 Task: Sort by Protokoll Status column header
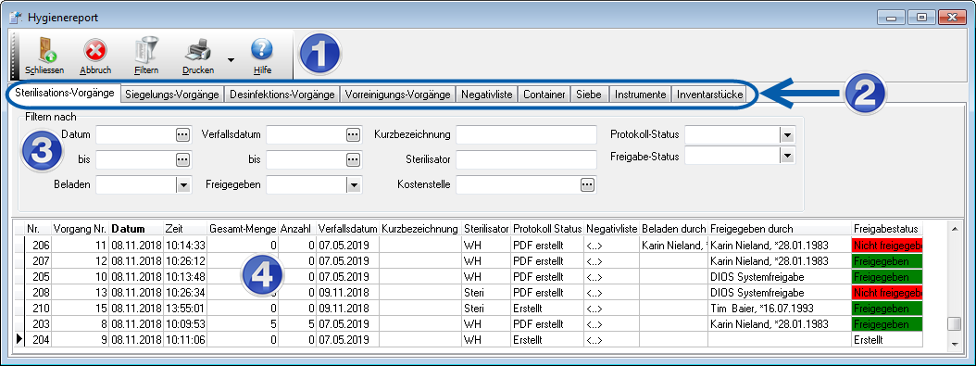click(x=547, y=229)
